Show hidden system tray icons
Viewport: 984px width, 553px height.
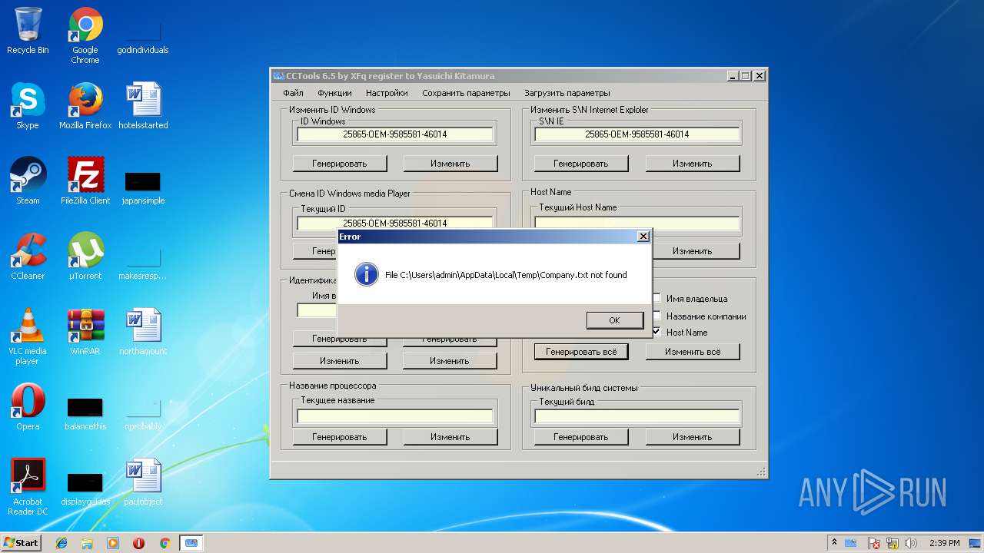coord(834,543)
